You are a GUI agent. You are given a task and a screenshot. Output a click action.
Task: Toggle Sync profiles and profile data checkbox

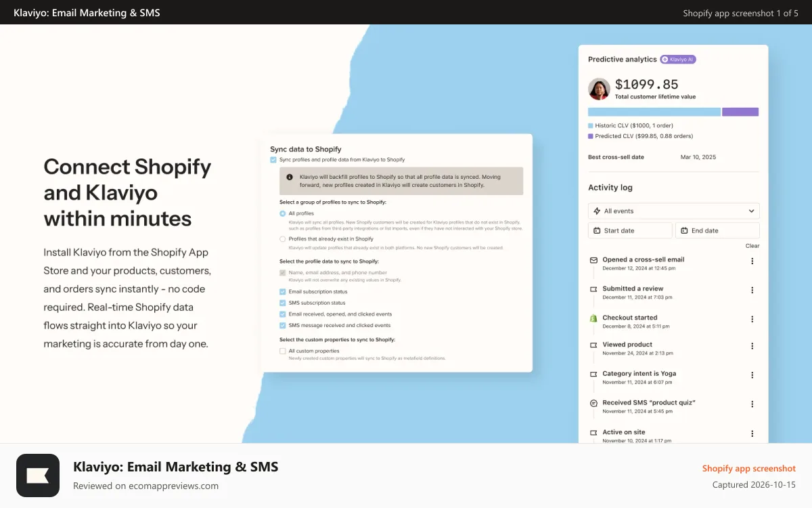pos(273,160)
